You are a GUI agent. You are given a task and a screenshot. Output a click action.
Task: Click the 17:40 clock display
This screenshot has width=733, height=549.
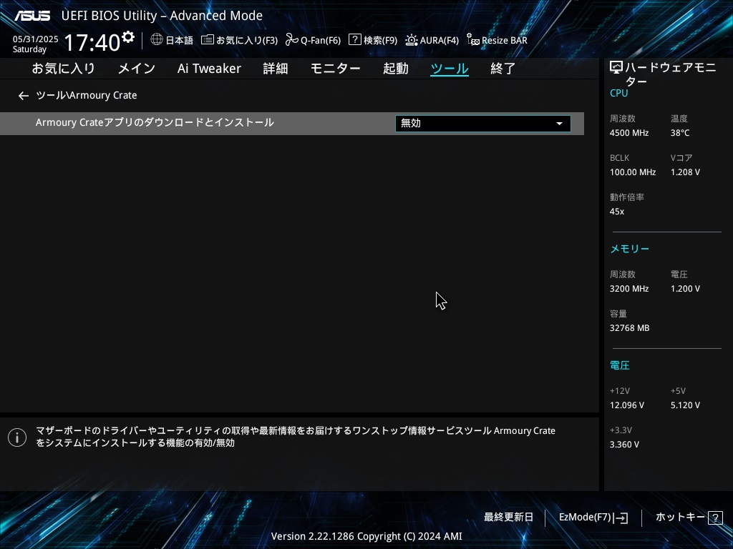click(x=92, y=42)
